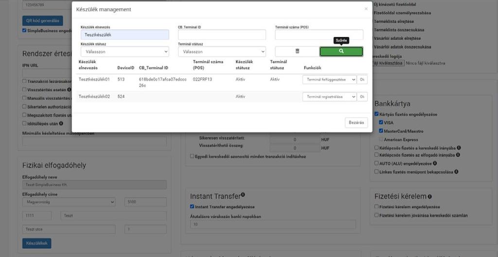
Task: Toggle Visszatérítés esetén checkbox
Action: [x=24, y=89]
